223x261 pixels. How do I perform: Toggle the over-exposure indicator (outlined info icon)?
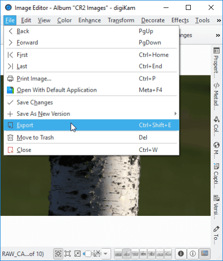[x=193, y=254]
